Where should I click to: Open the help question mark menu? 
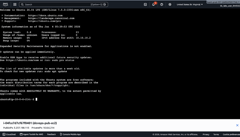tap(162, 5)
